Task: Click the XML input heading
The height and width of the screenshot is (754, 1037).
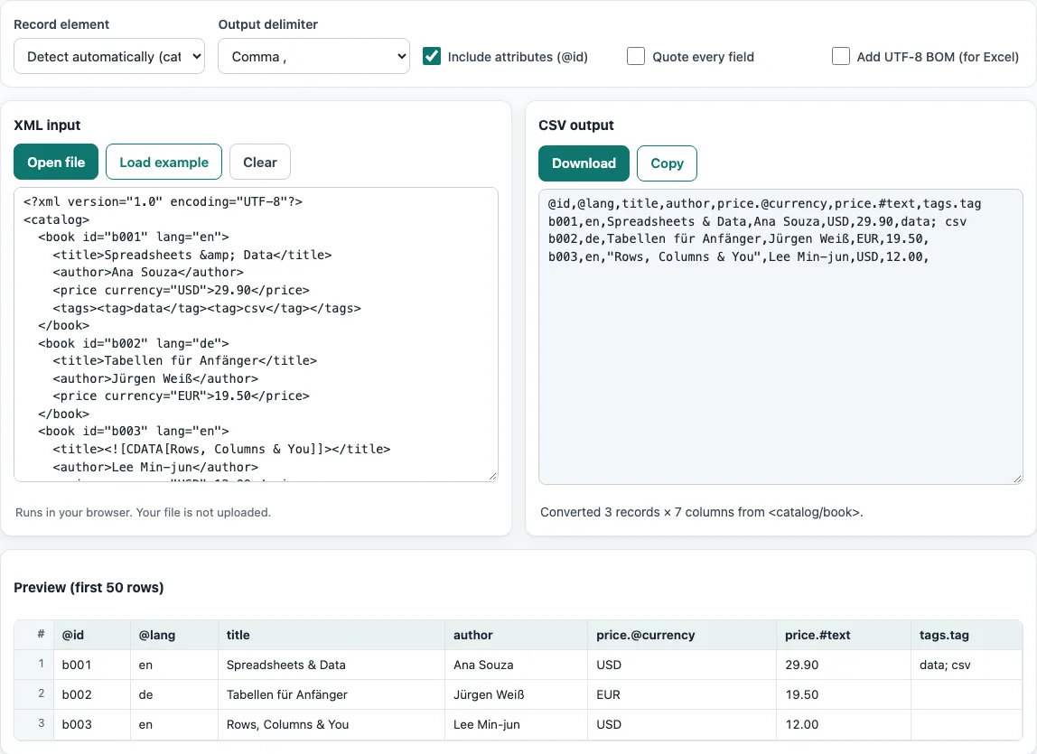Action: pos(47,125)
